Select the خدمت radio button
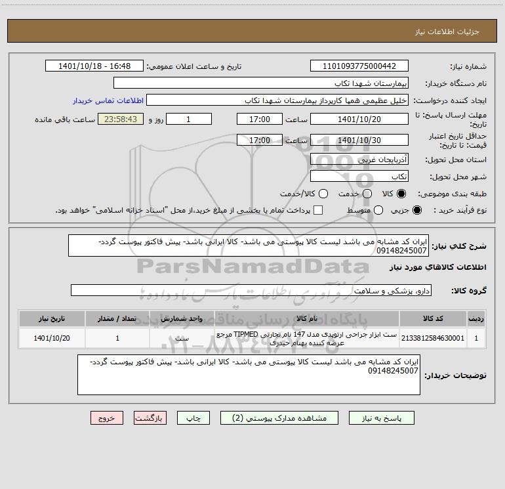505x489 pixels. (367, 194)
